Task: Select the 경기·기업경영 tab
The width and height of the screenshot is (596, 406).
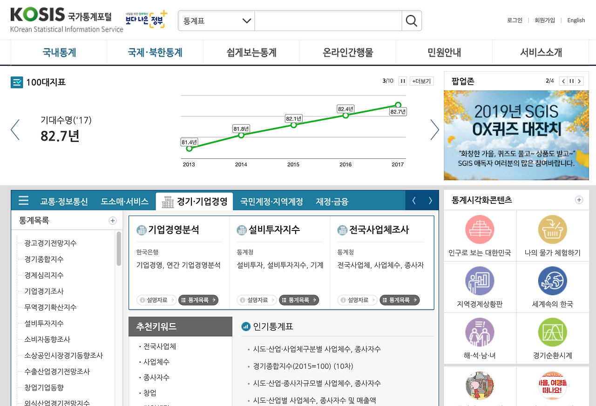Action: (195, 202)
